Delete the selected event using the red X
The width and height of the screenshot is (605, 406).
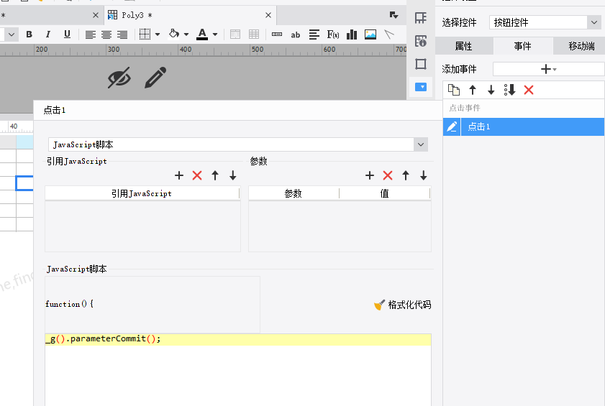[529, 90]
